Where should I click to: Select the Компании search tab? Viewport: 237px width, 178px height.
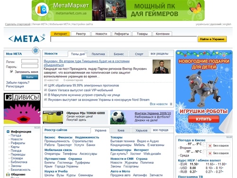coord(163,34)
